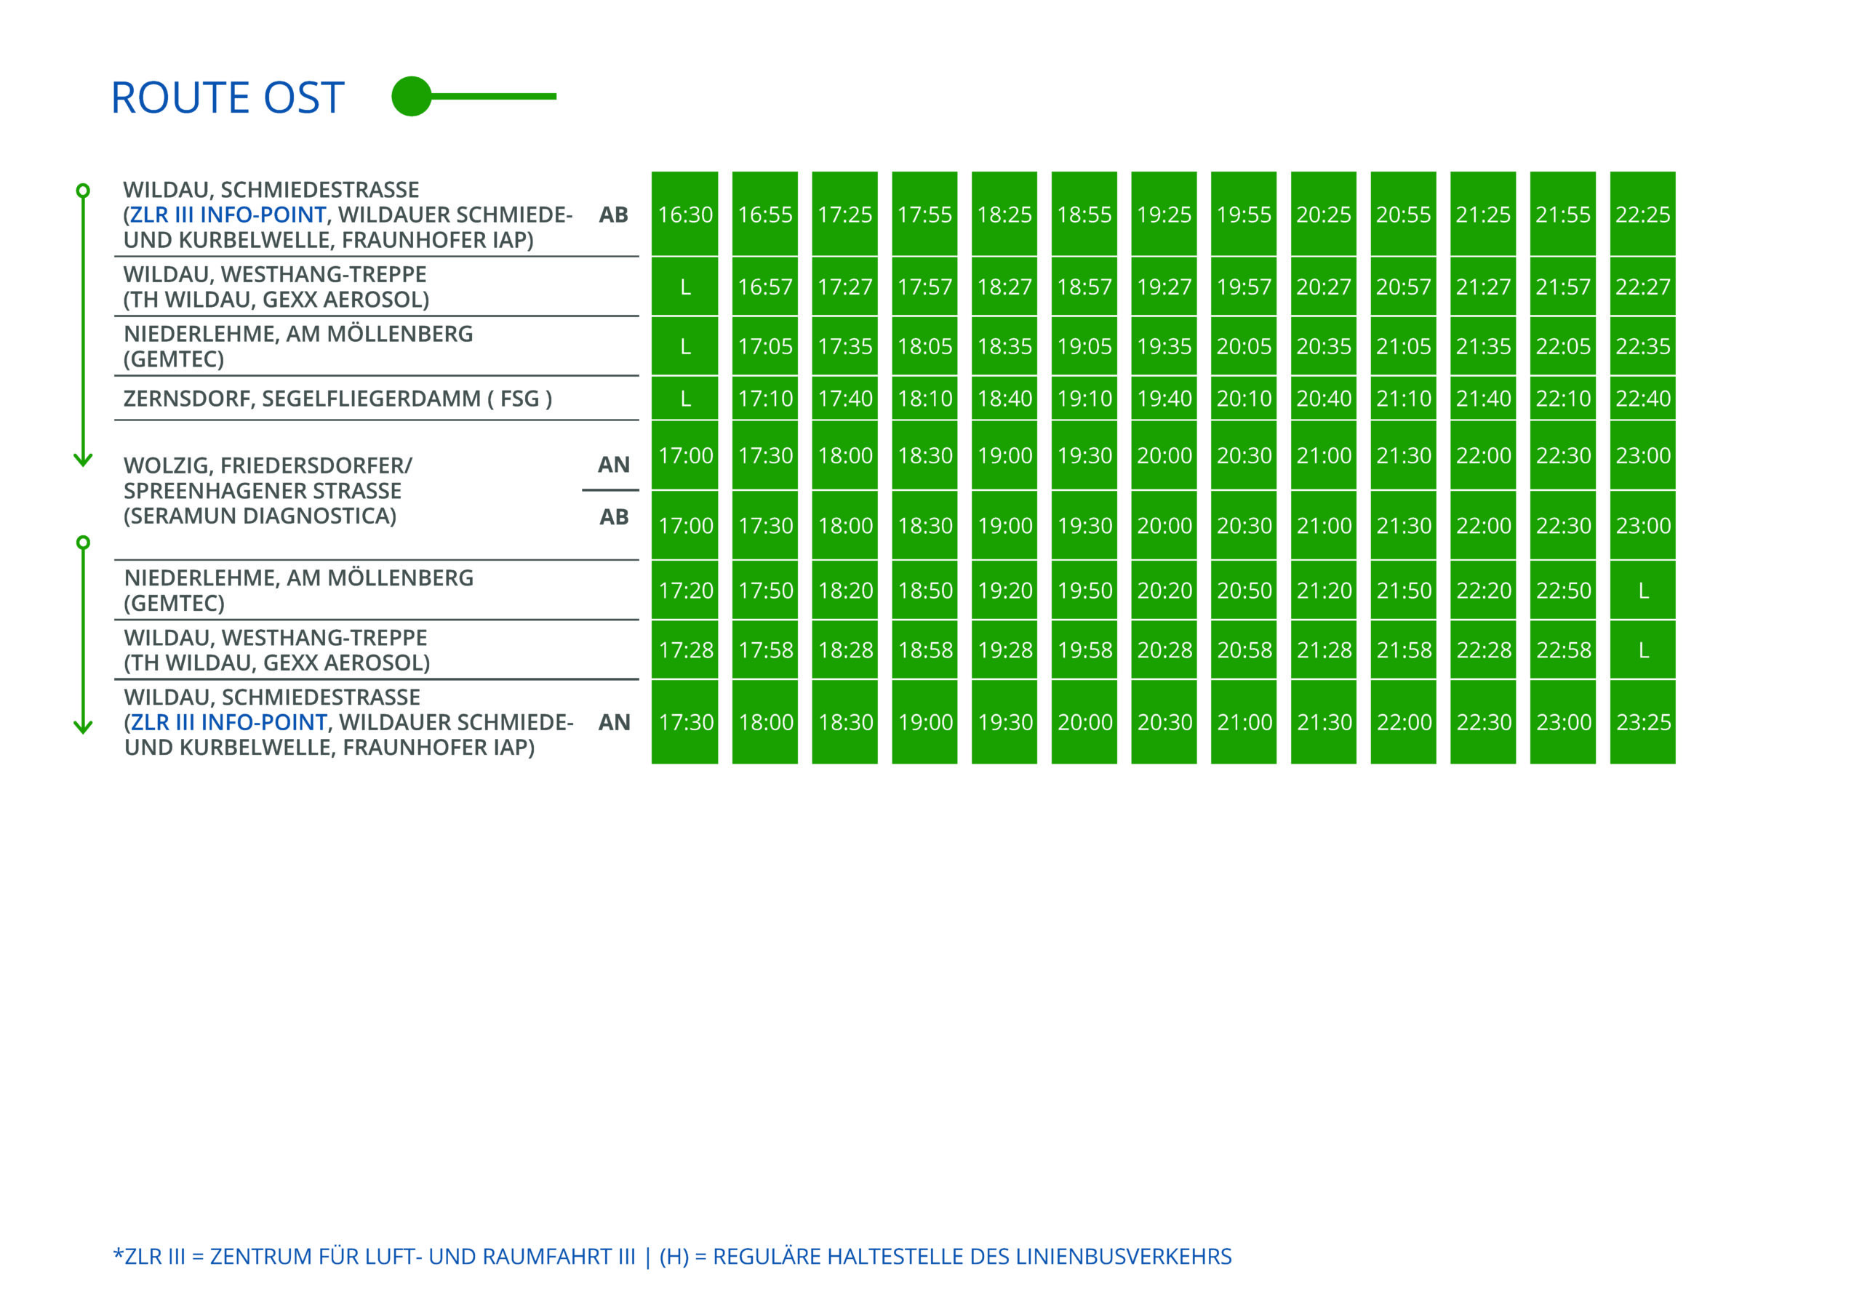Select the 17:05 time cell
1862x1312 pixels.
coord(764,346)
